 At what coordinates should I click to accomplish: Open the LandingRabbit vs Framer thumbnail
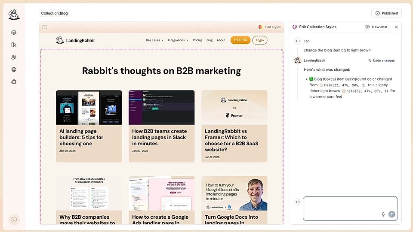click(x=234, y=107)
